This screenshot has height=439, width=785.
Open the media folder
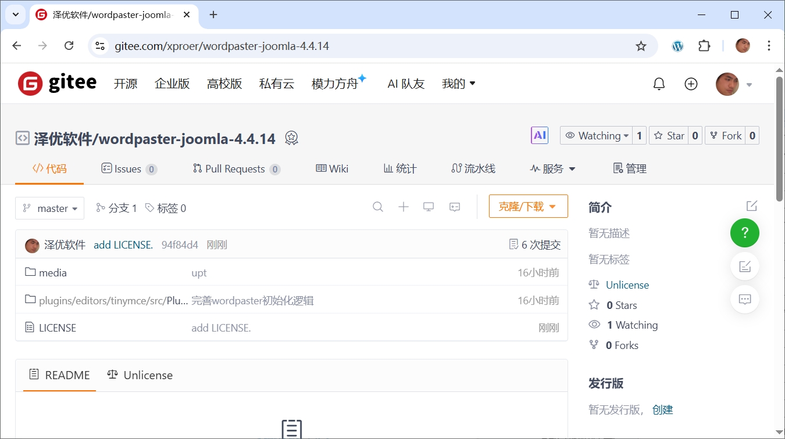(52, 272)
